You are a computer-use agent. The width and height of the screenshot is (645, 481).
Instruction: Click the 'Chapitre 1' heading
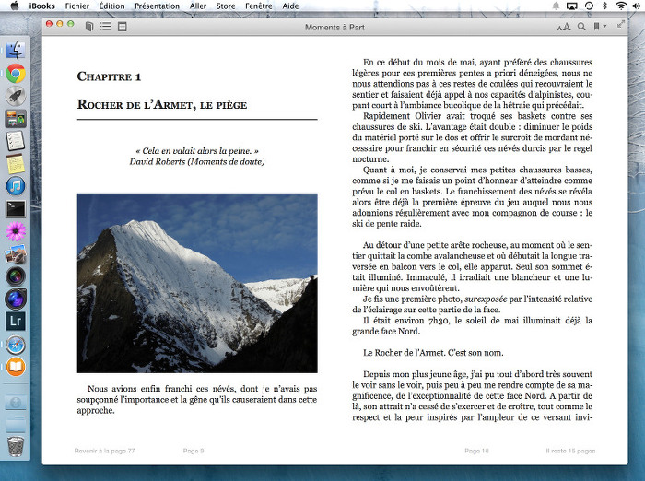click(109, 76)
